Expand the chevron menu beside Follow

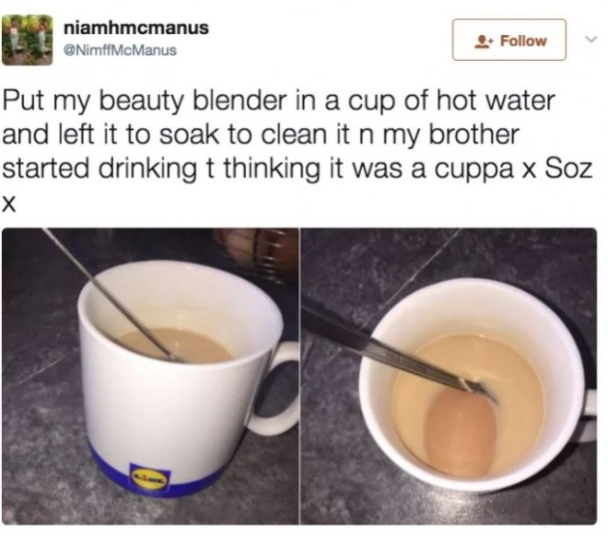590,40
